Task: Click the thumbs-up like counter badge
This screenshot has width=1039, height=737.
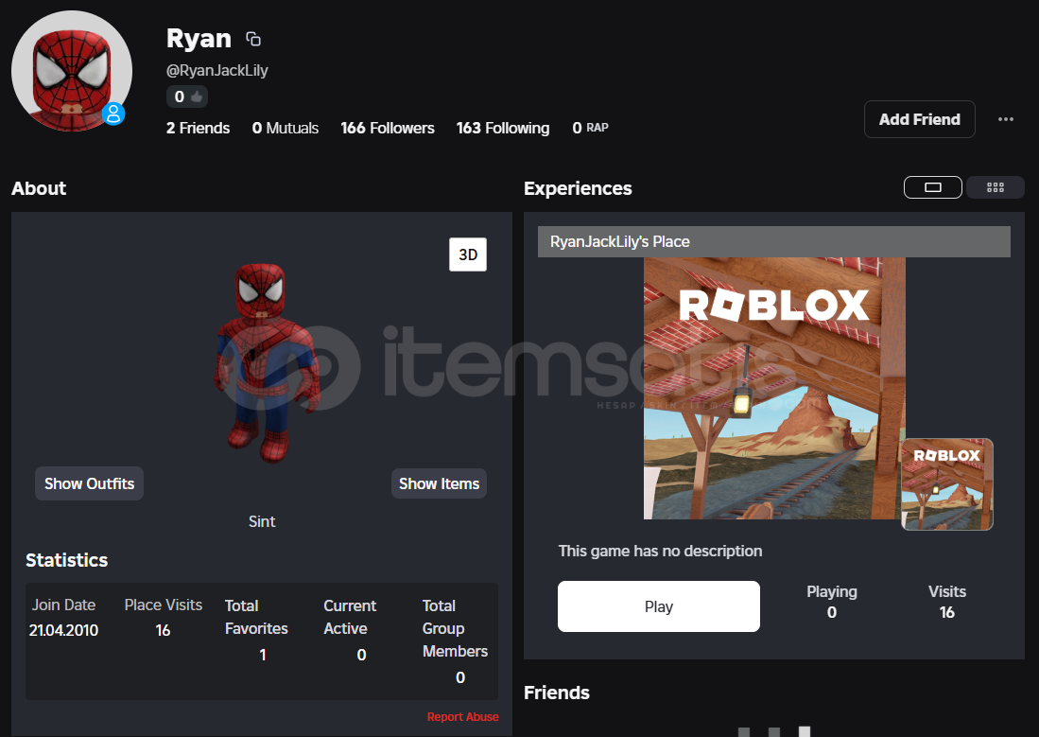Action: point(187,97)
